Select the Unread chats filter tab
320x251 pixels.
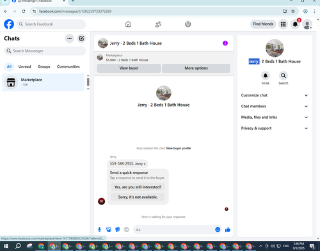pyautogui.click(x=24, y=66)
